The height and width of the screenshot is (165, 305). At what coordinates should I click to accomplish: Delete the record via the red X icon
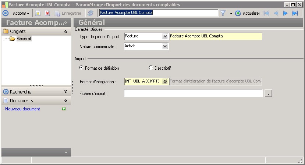point(47,13)
